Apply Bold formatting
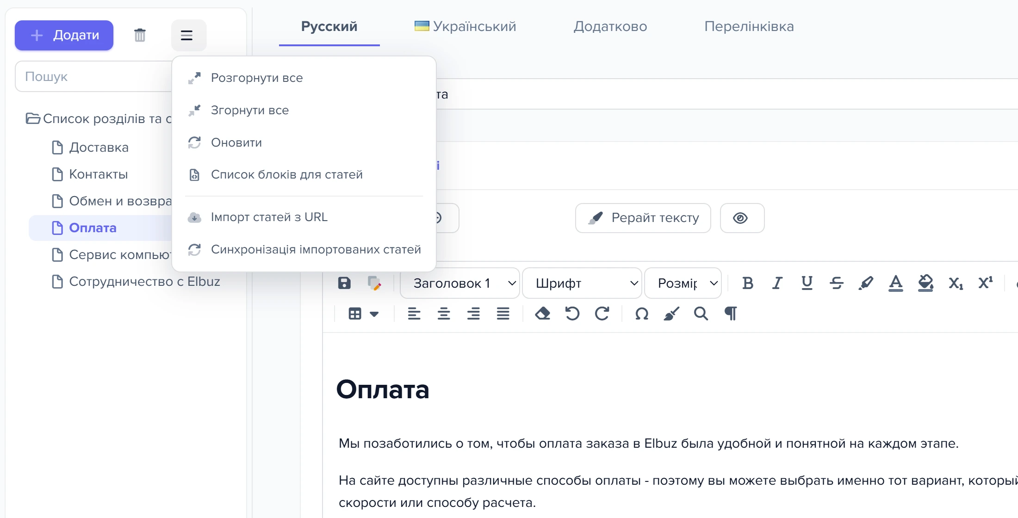 (x=747, y=283)
